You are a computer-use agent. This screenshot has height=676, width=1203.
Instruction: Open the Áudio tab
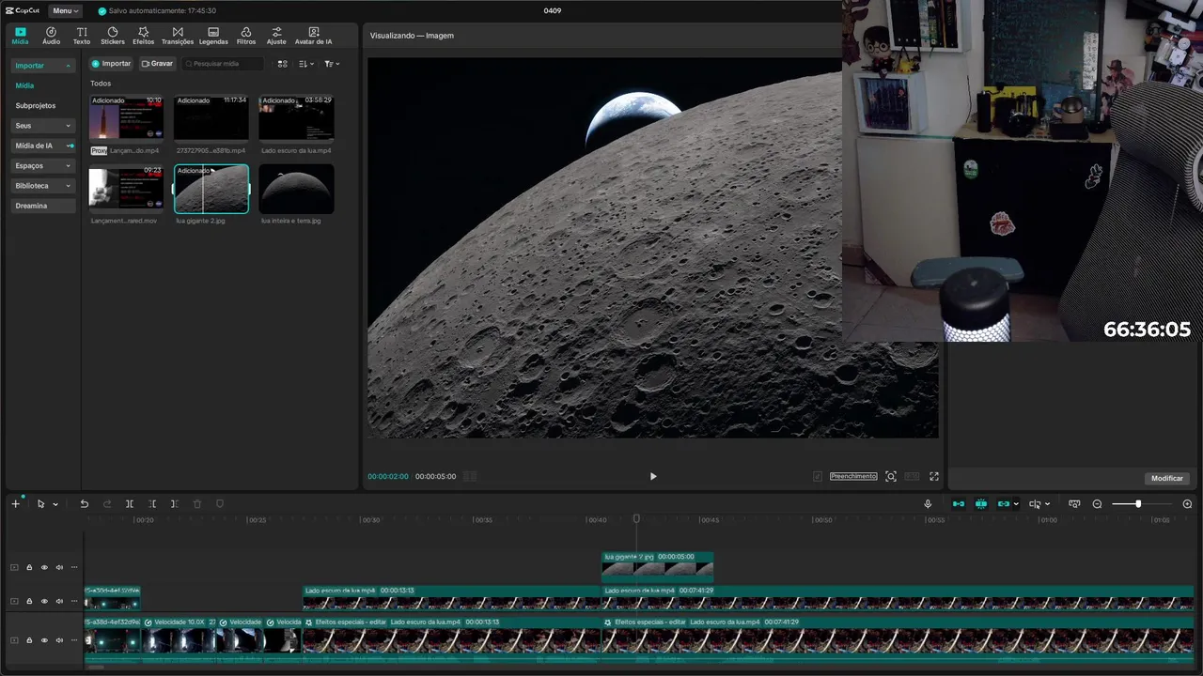click(x=51, y=36)
